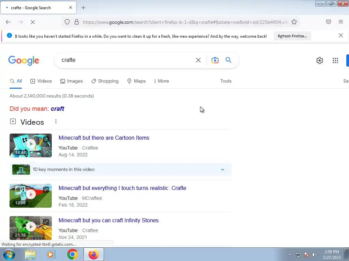Play the 21:18 video thumbnail
This screenshot has width=349, height=261.
click(x=31, y=228)
